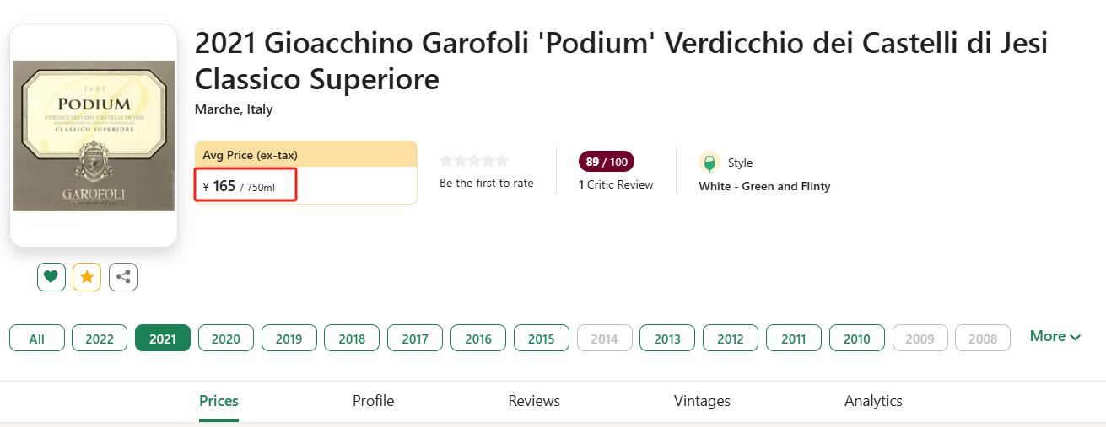Click the 1 Critic Review link

point(616,185)
